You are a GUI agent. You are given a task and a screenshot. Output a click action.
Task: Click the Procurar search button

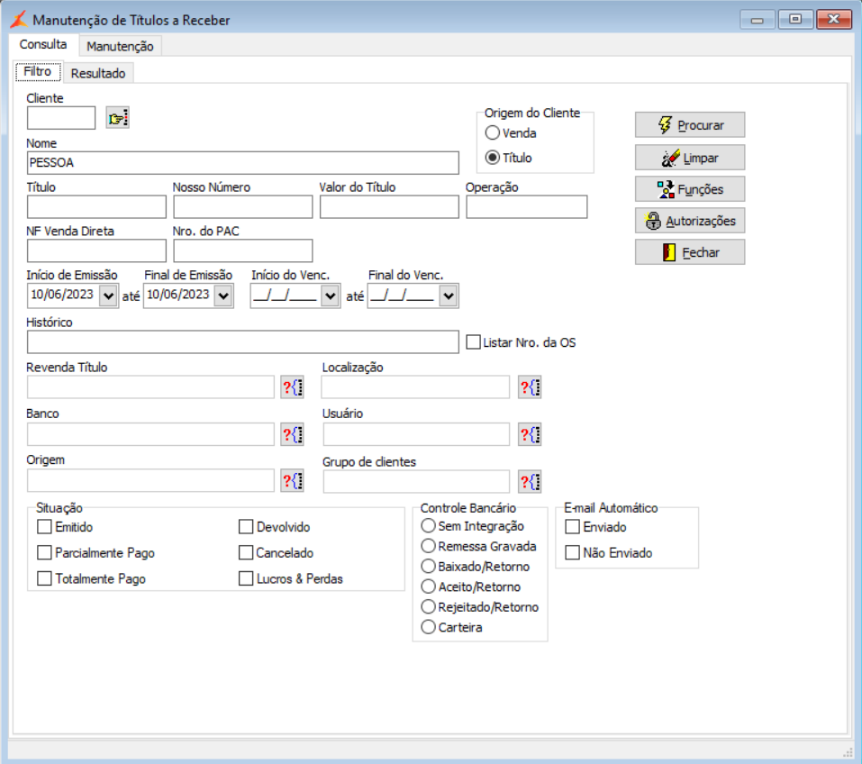(690, 125)
